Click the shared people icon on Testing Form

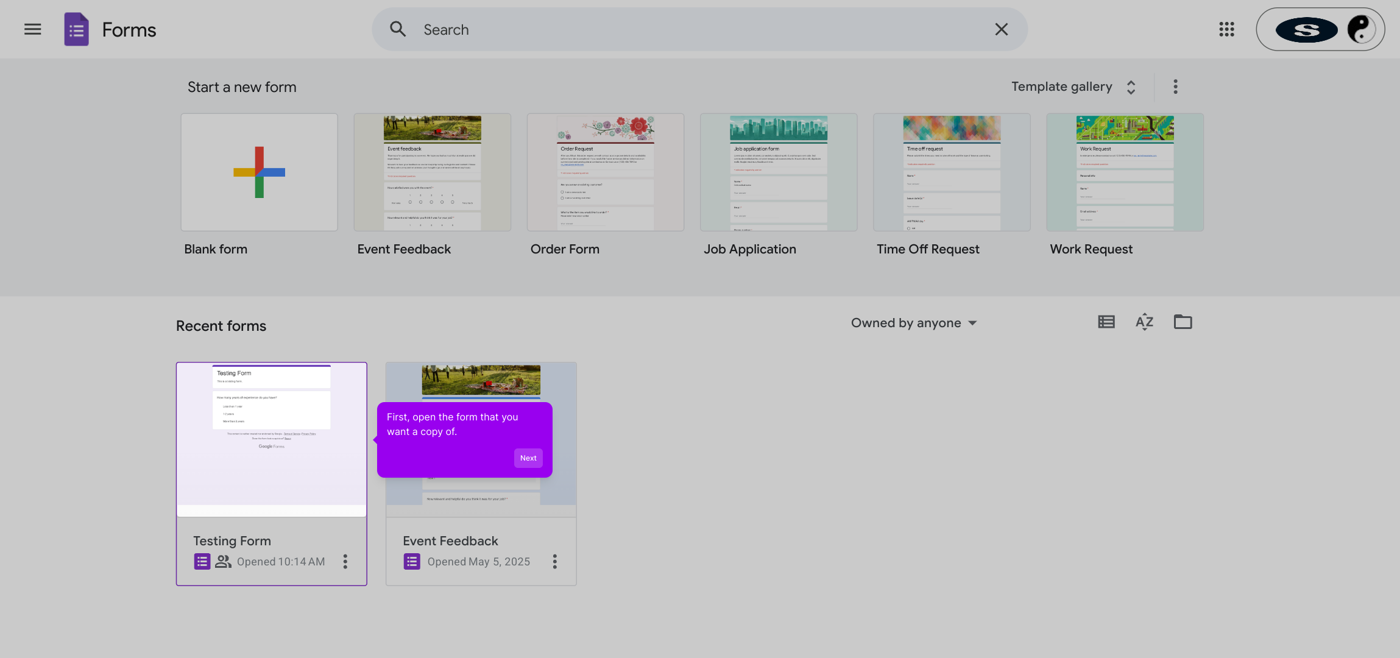click(x=223, y=561)
